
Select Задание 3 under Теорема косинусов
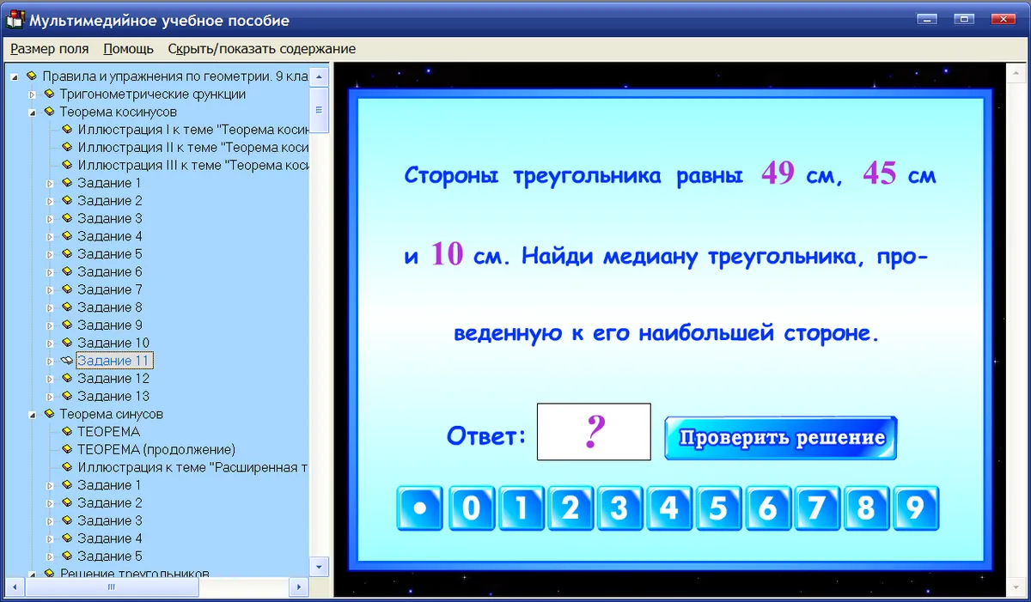tap(110, 218)
